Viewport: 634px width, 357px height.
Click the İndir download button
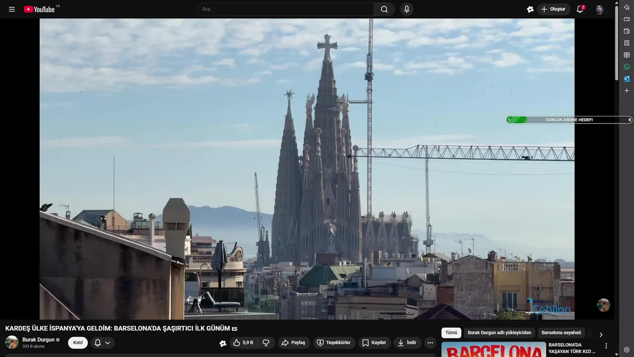(407, 343)
